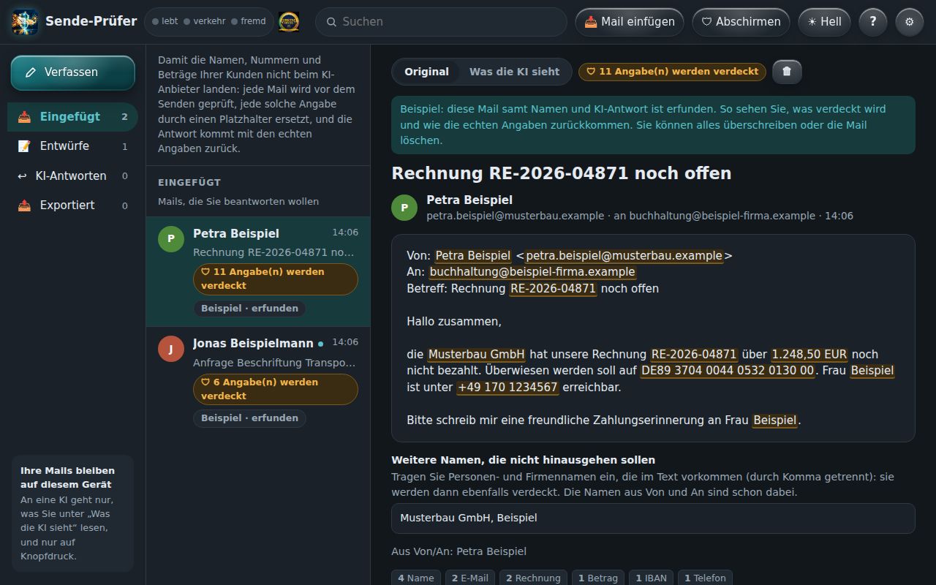
Task: Click the 4 Name category chip
Action: pyautogui.click(x=416, y=578)
